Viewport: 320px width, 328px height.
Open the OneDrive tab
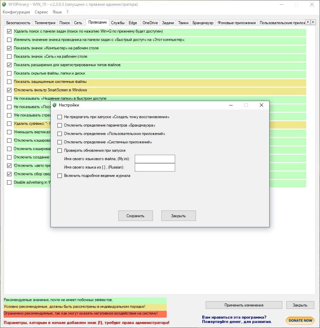[x=150, y=23]
